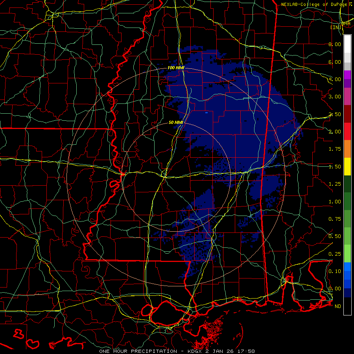Click the 1.50 legend value

pos(335,167)
